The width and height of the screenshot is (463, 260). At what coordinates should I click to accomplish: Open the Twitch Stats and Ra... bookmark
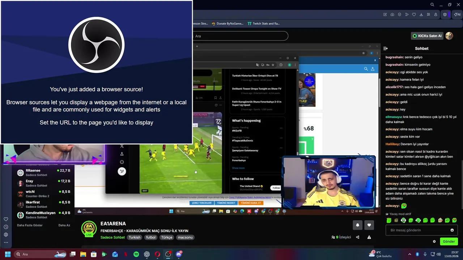[x=263, y=23]
